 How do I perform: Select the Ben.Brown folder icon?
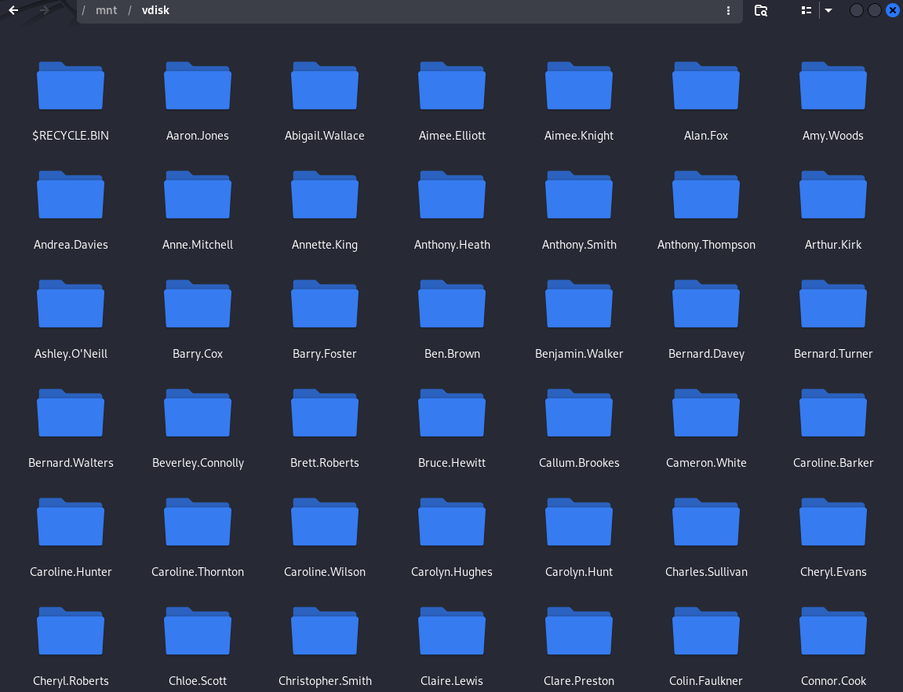pos(452,304)
